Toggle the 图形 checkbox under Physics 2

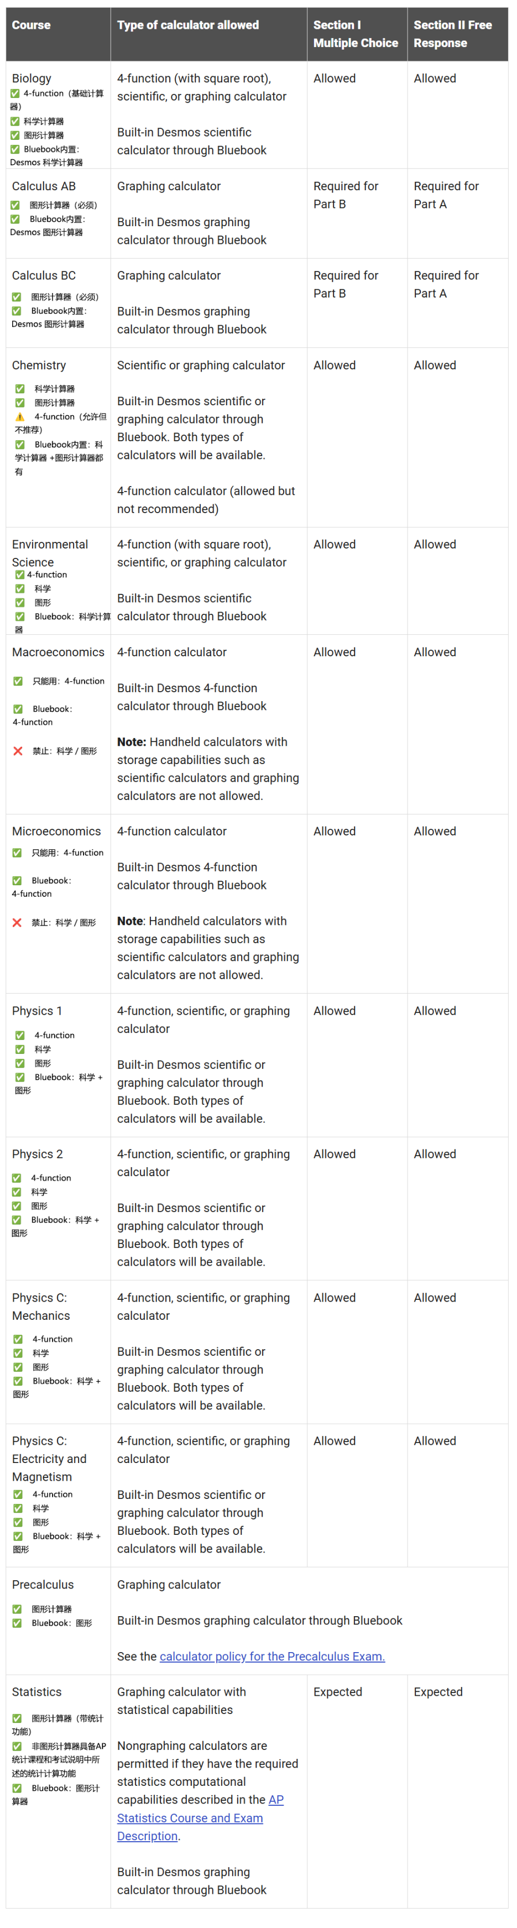pyautogui.click(x=17, y=1206)
